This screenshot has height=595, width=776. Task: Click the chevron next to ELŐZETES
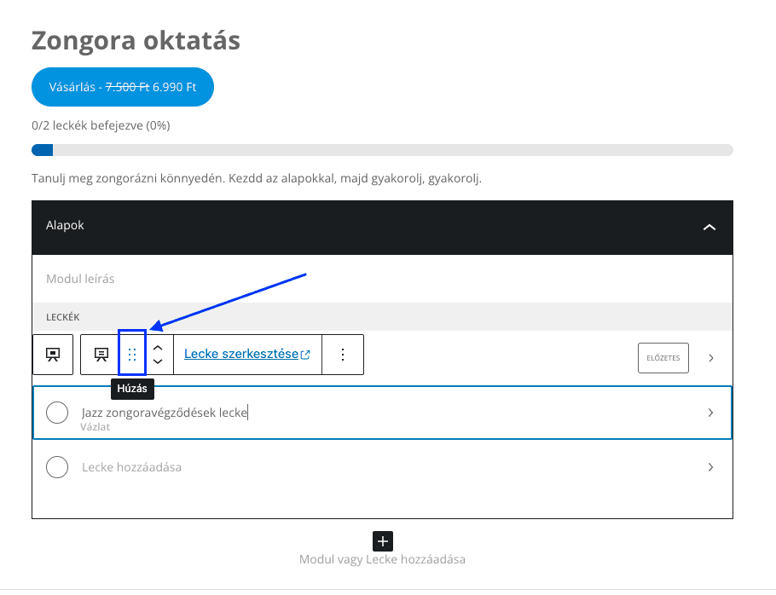710,358
